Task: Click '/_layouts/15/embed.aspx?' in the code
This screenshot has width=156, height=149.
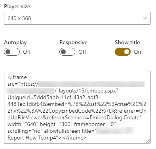Action: (86, 91)
